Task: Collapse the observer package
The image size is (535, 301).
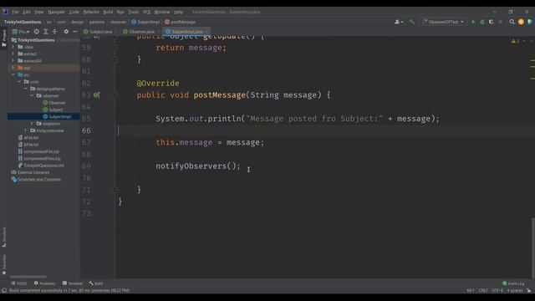Action: point(32,95)
